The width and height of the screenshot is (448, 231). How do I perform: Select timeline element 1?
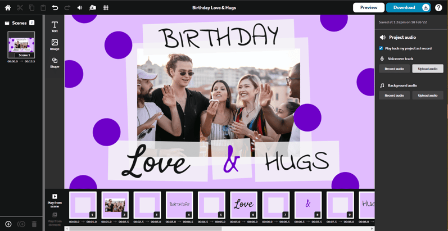[83, 205]
